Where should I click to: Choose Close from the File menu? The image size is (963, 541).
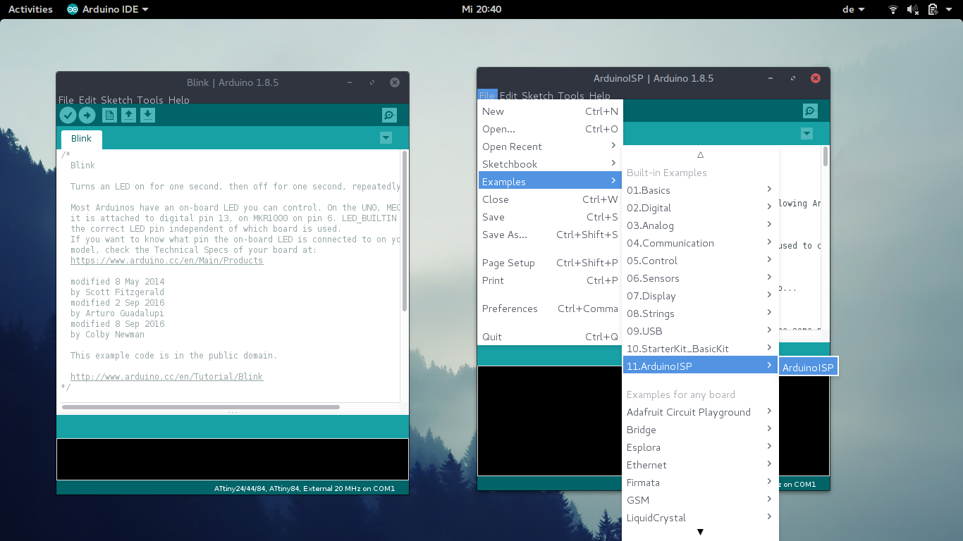pos(550,199)
